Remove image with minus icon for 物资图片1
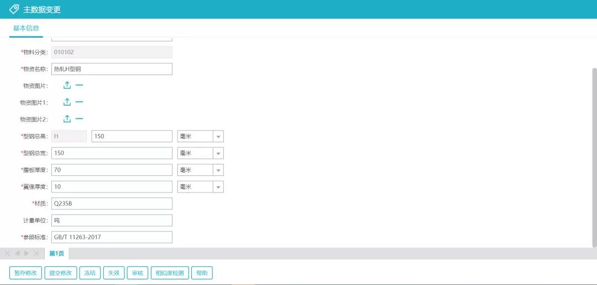Viewport: 597px width, 285px height. [x=79, y=102]
